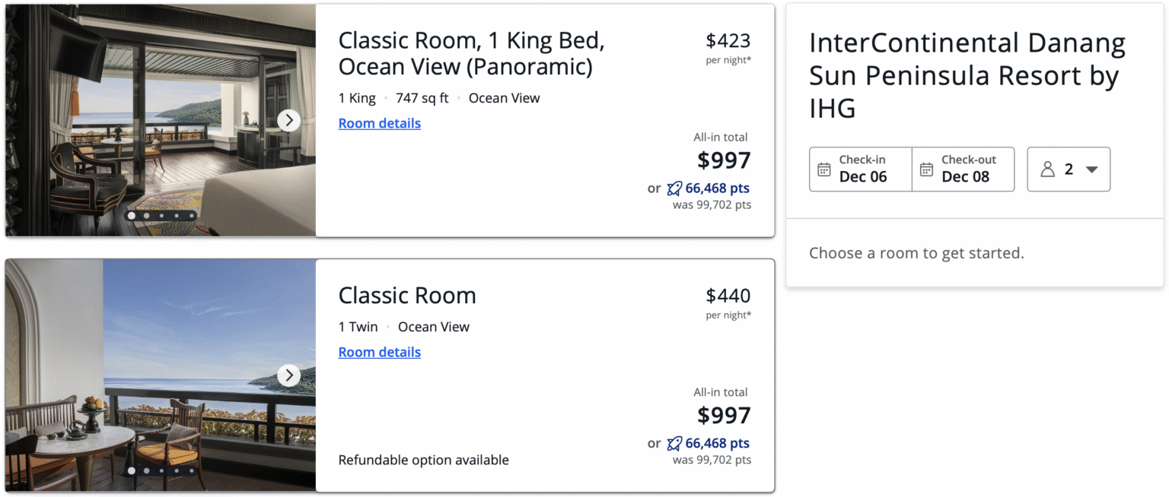Select the second carousel dot on the panoramic room photo
1169x497 pixels.
point(146,215)
